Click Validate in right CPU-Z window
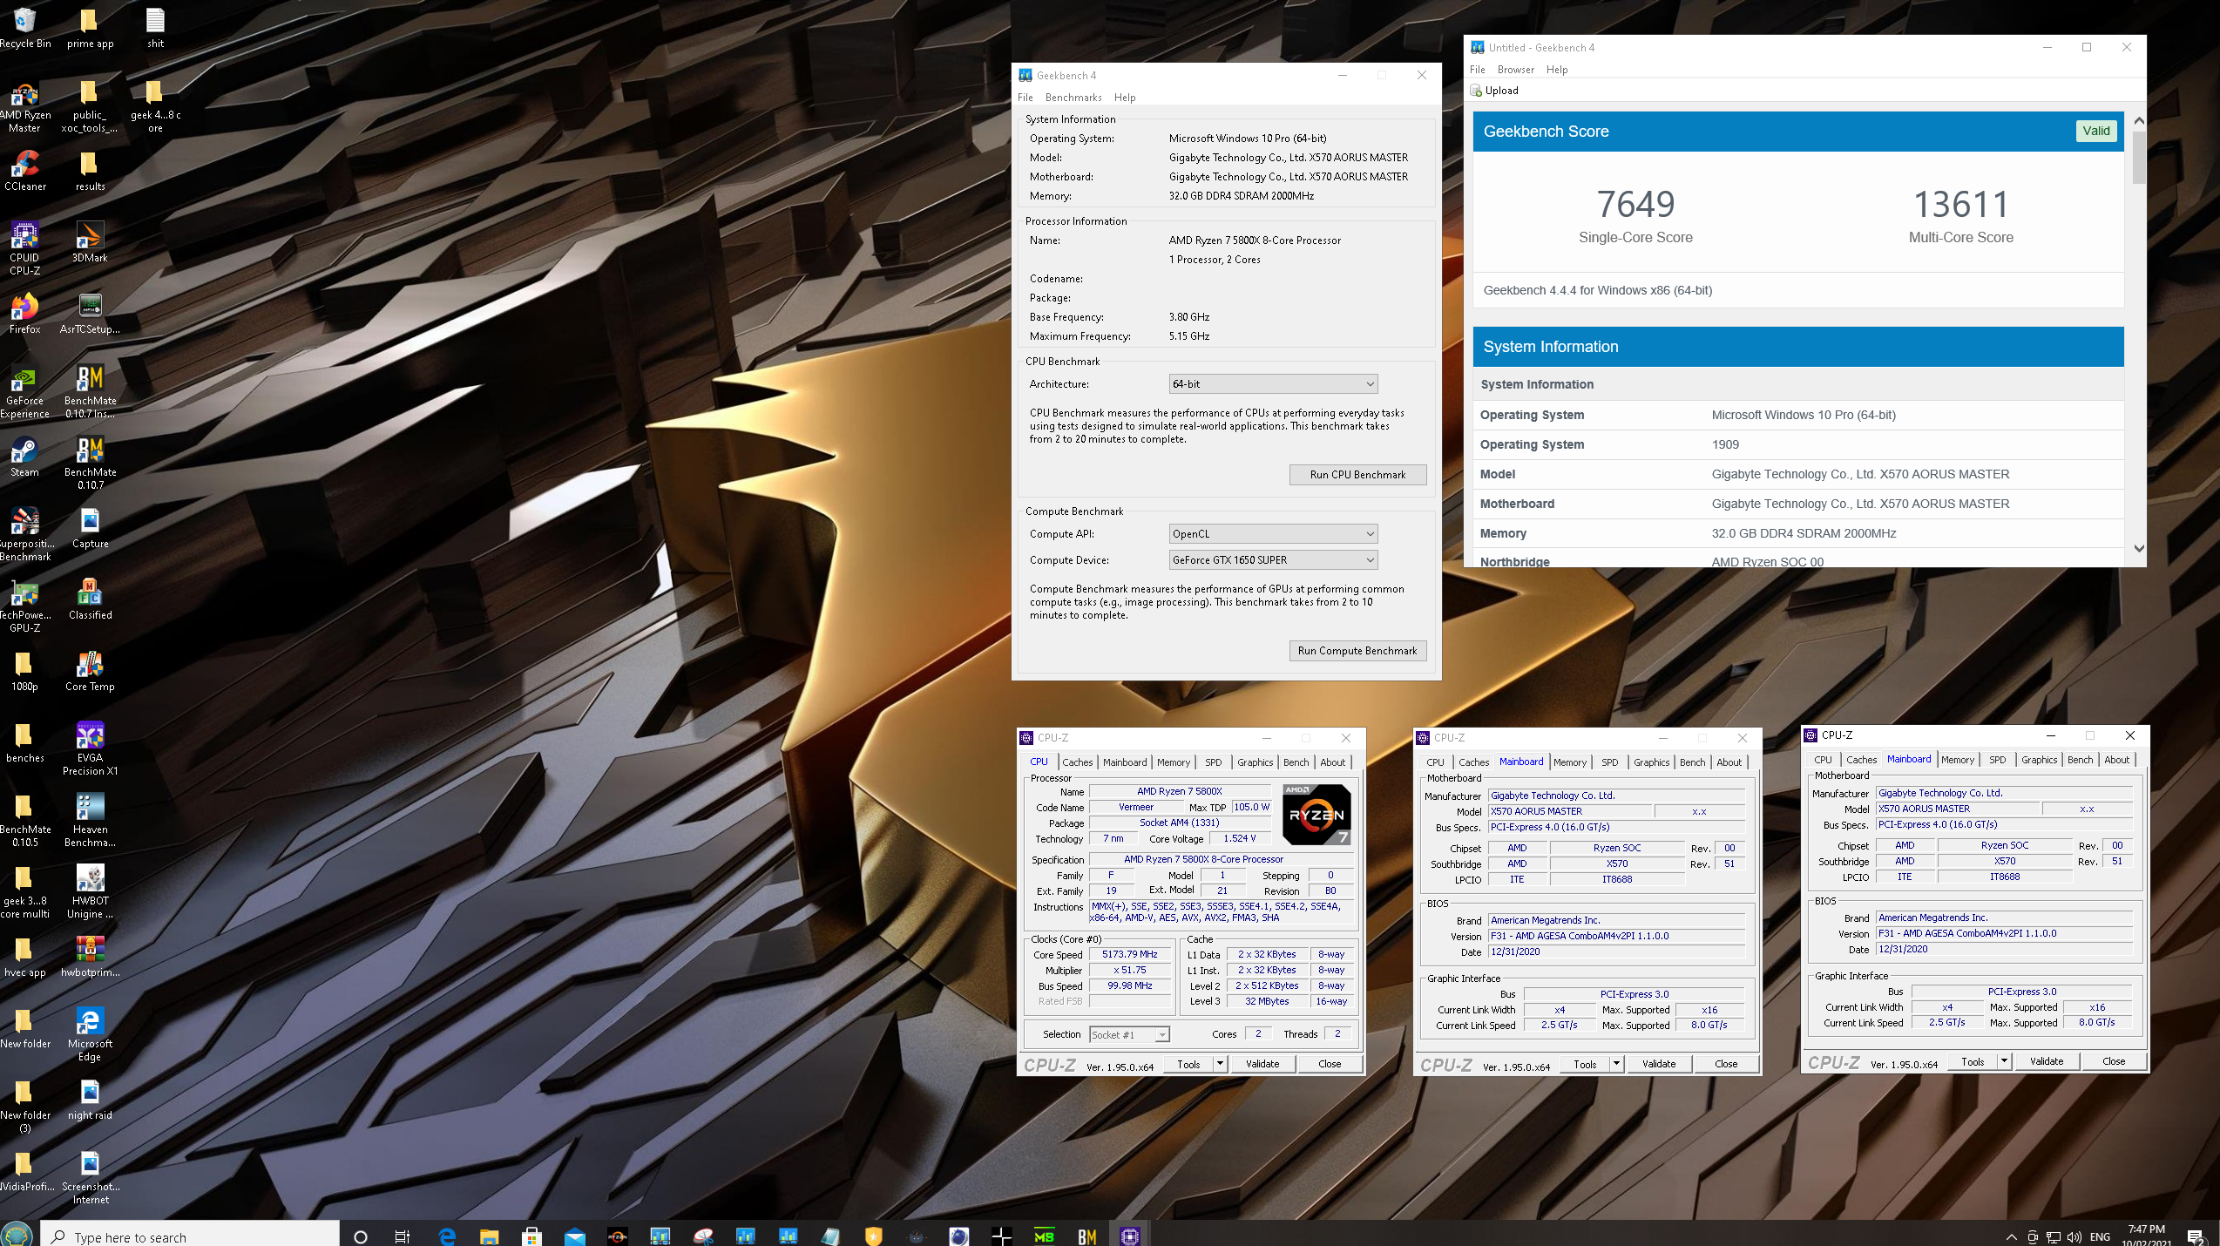2220x1246 pixels. point(2047,1061)
